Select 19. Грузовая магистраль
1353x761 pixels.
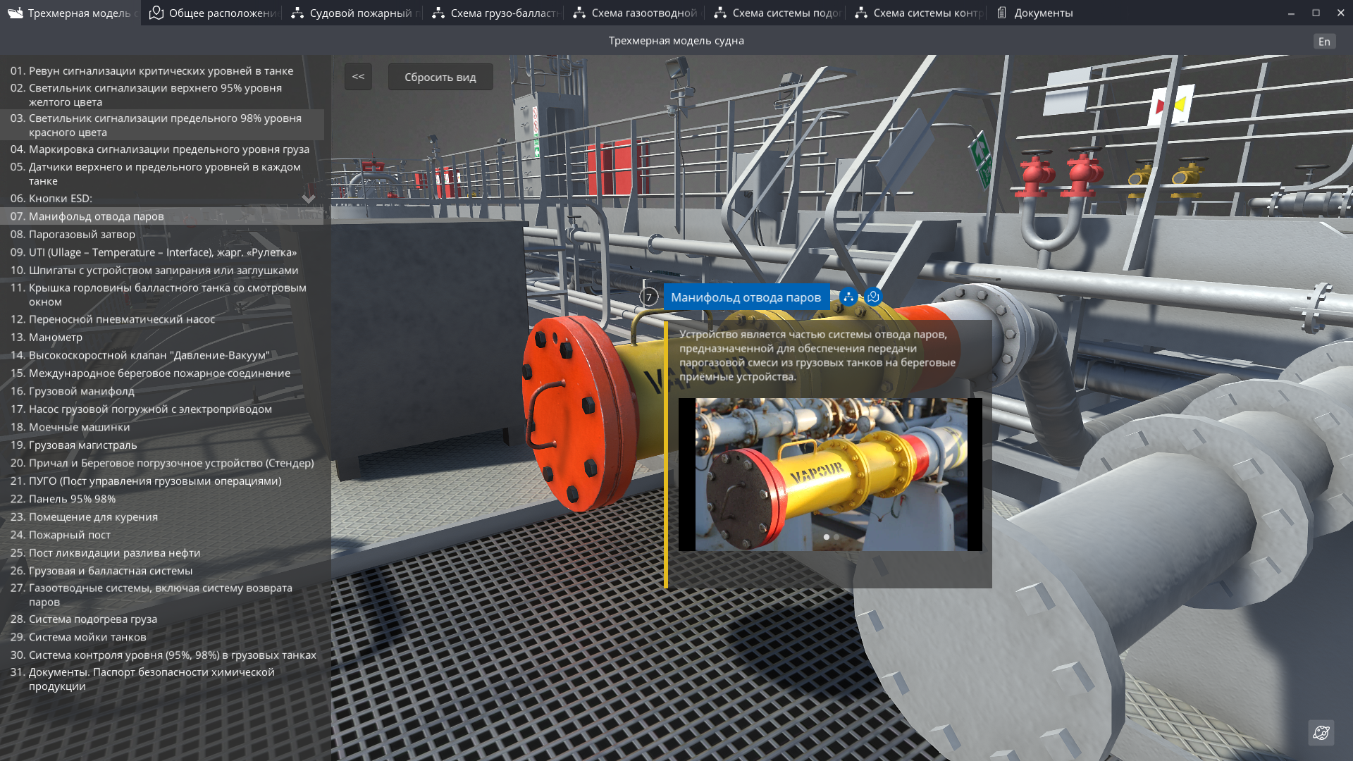pos(162,445)
